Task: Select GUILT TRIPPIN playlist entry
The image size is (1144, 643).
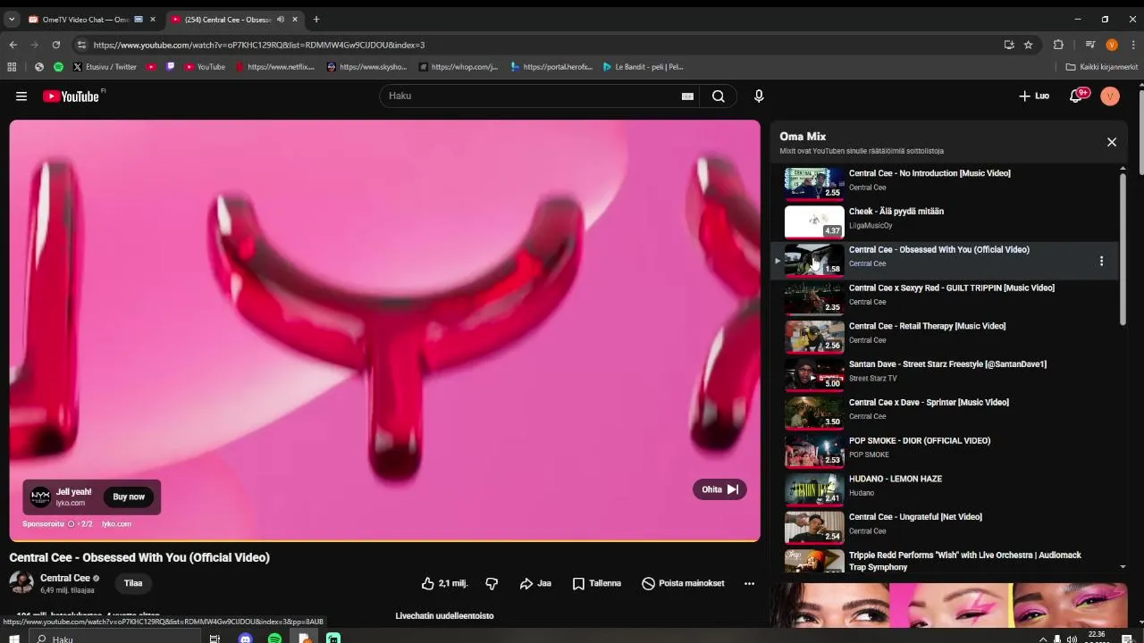Action: click(945, 299)
